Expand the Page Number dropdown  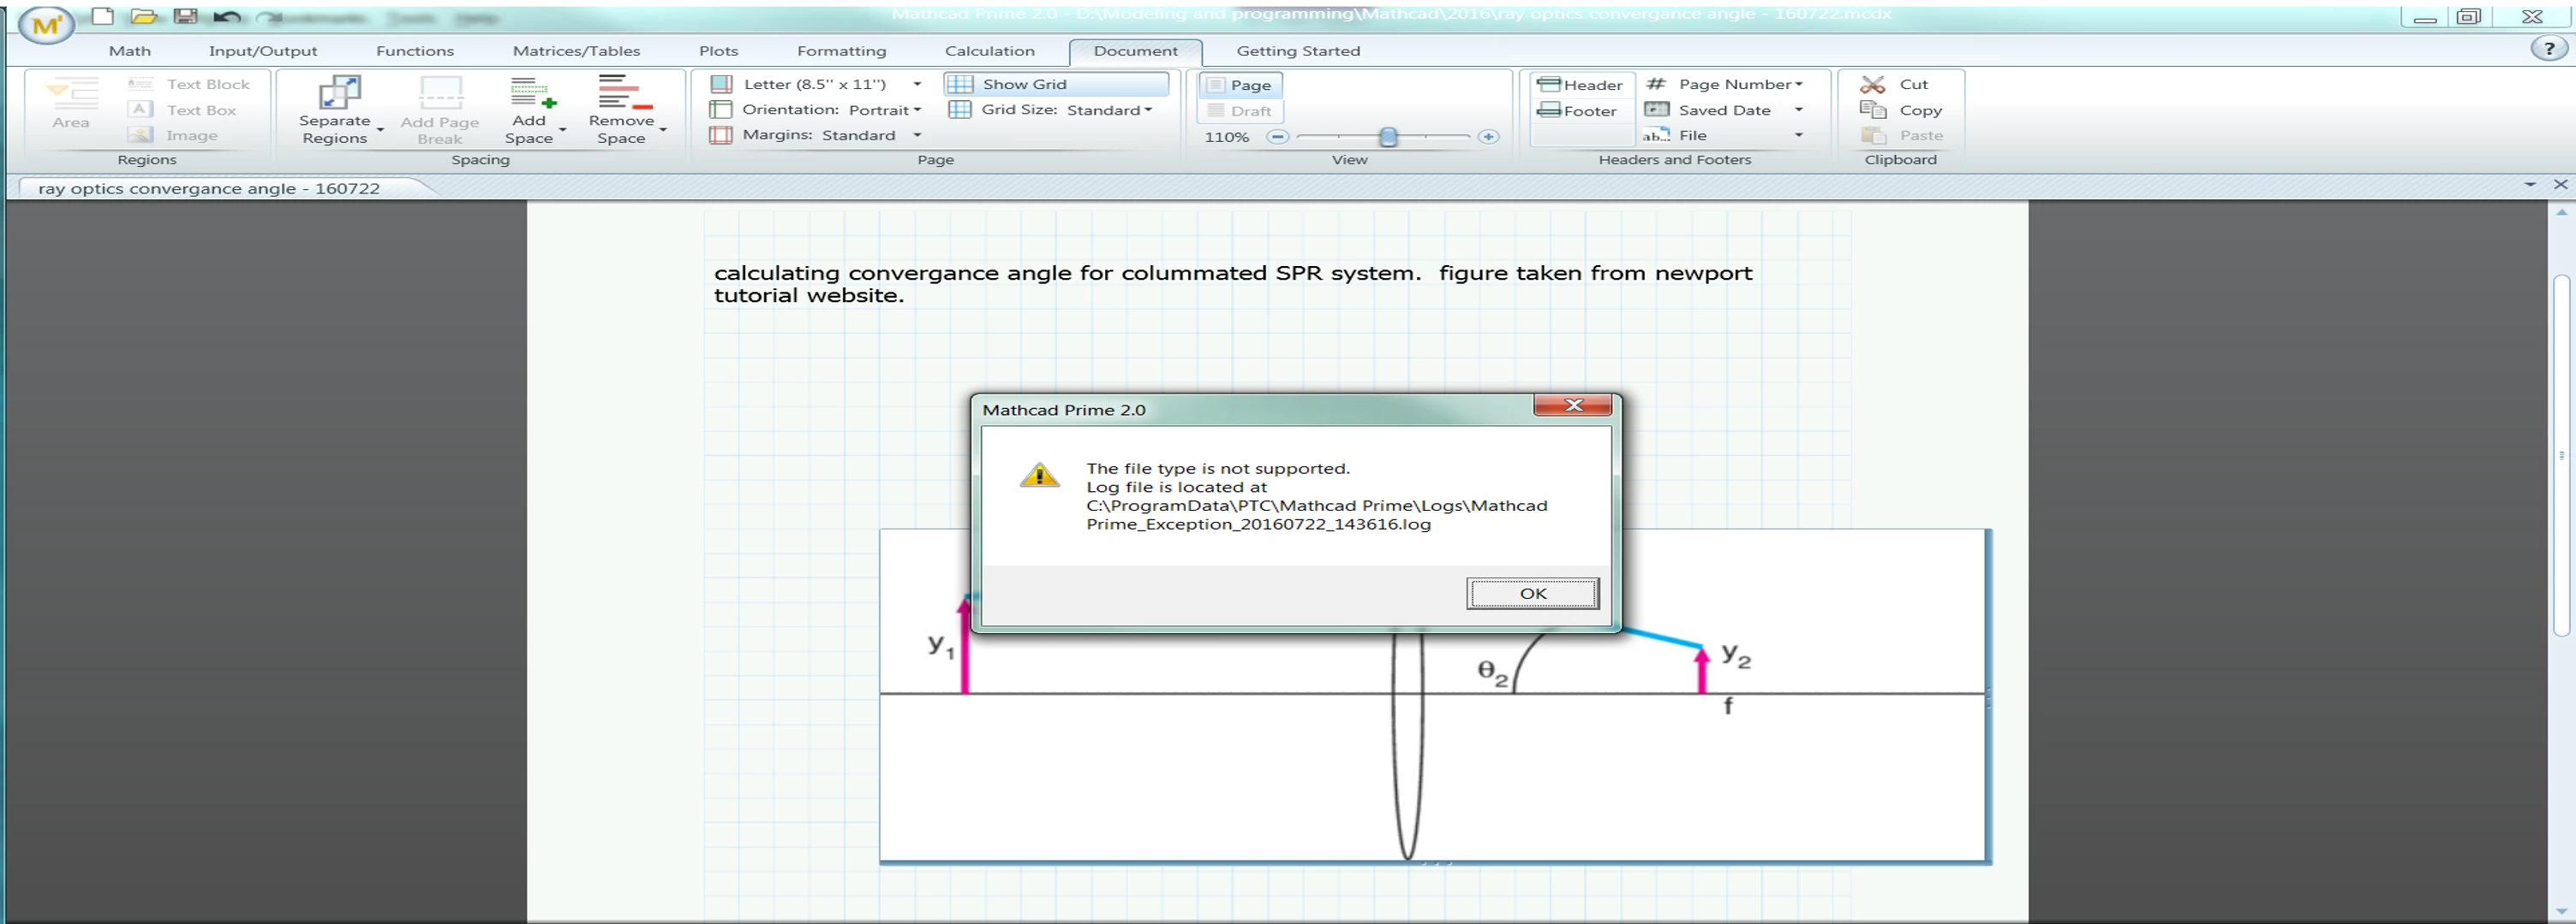pos(1798,84)
